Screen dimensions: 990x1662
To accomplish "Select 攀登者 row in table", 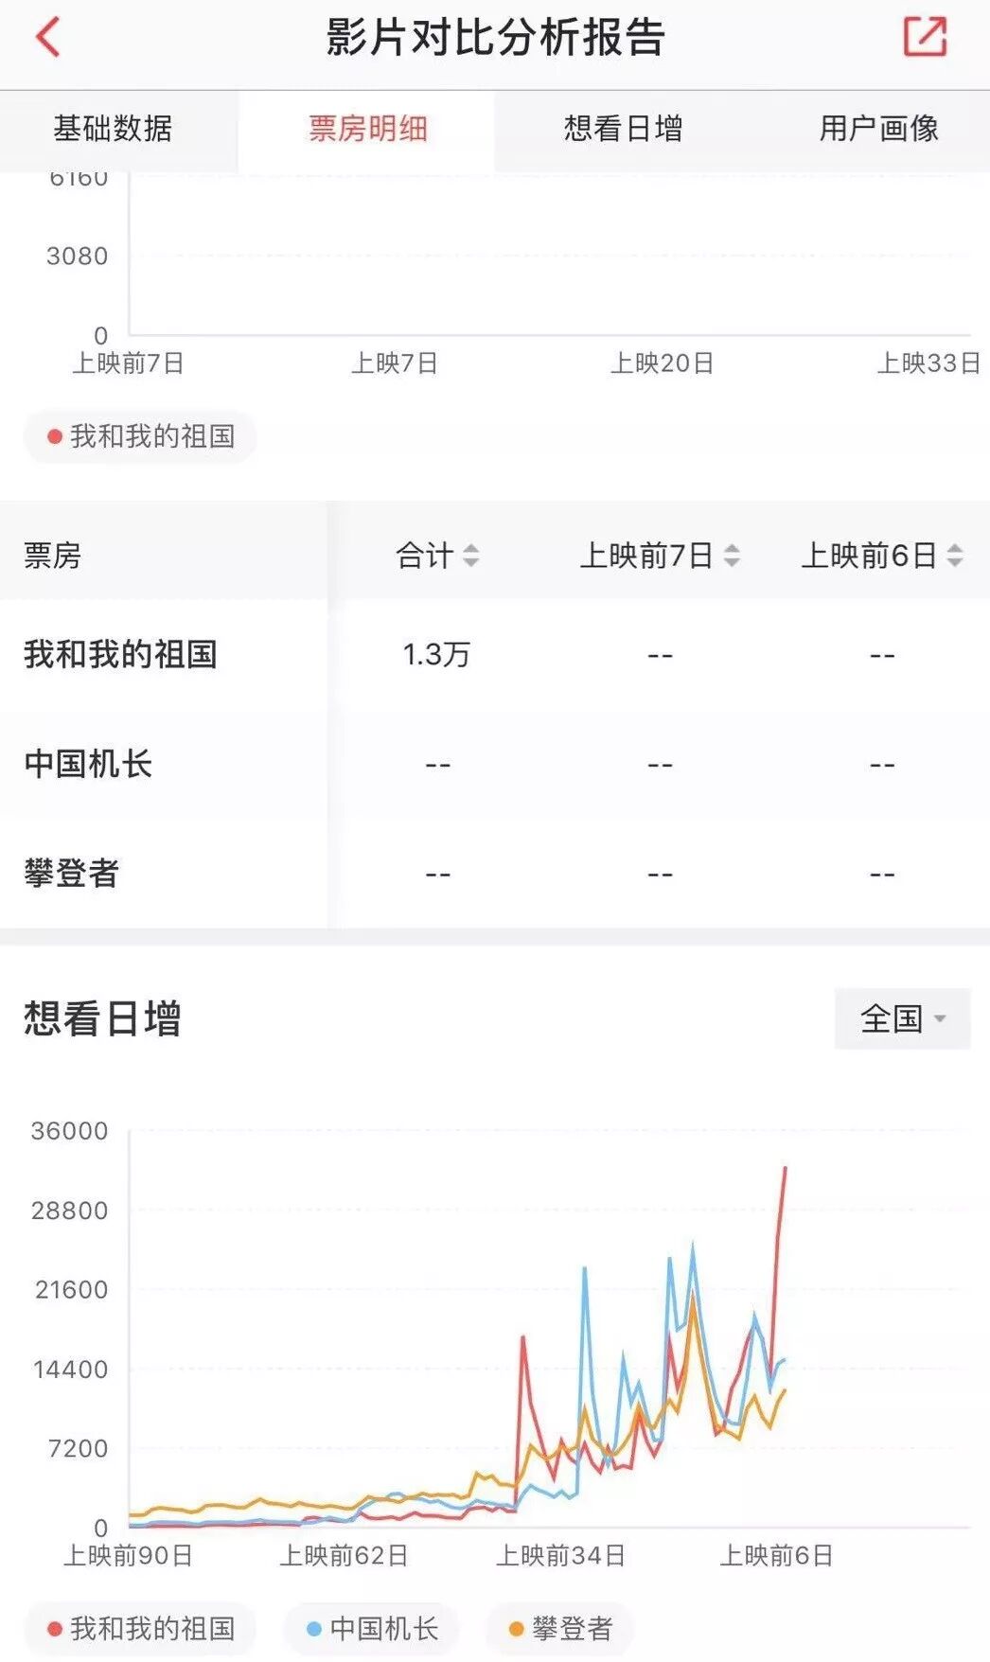I will coord(495,873).
